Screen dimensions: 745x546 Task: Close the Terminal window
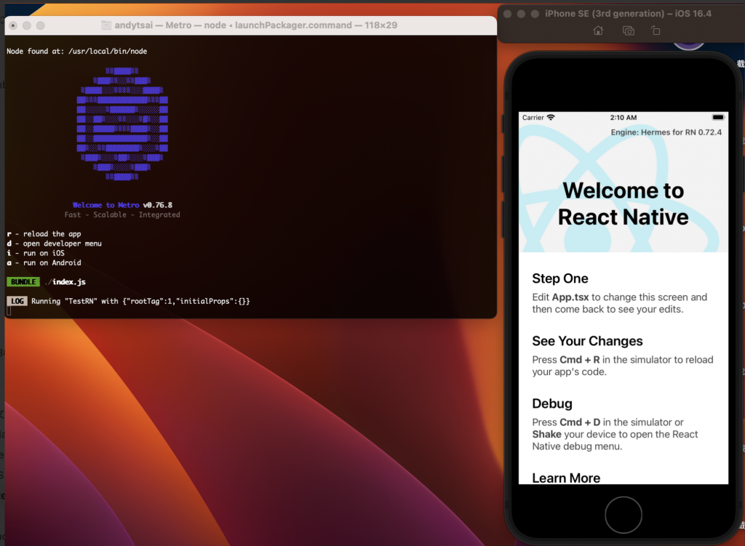pyautogui.click(x=13, y=25)
